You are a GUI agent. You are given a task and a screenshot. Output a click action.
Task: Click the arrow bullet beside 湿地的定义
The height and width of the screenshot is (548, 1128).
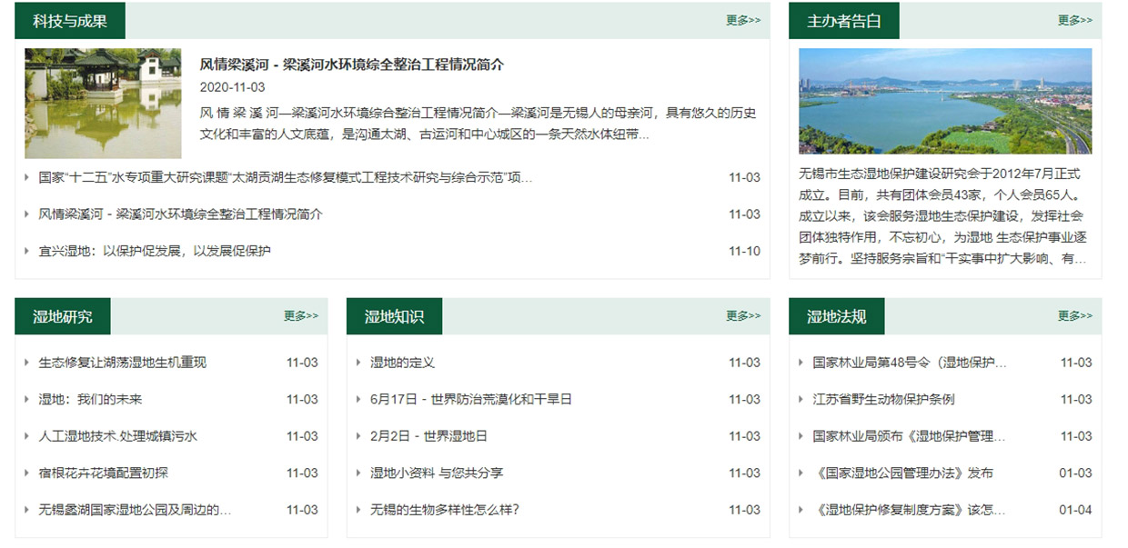pos(358,361)
